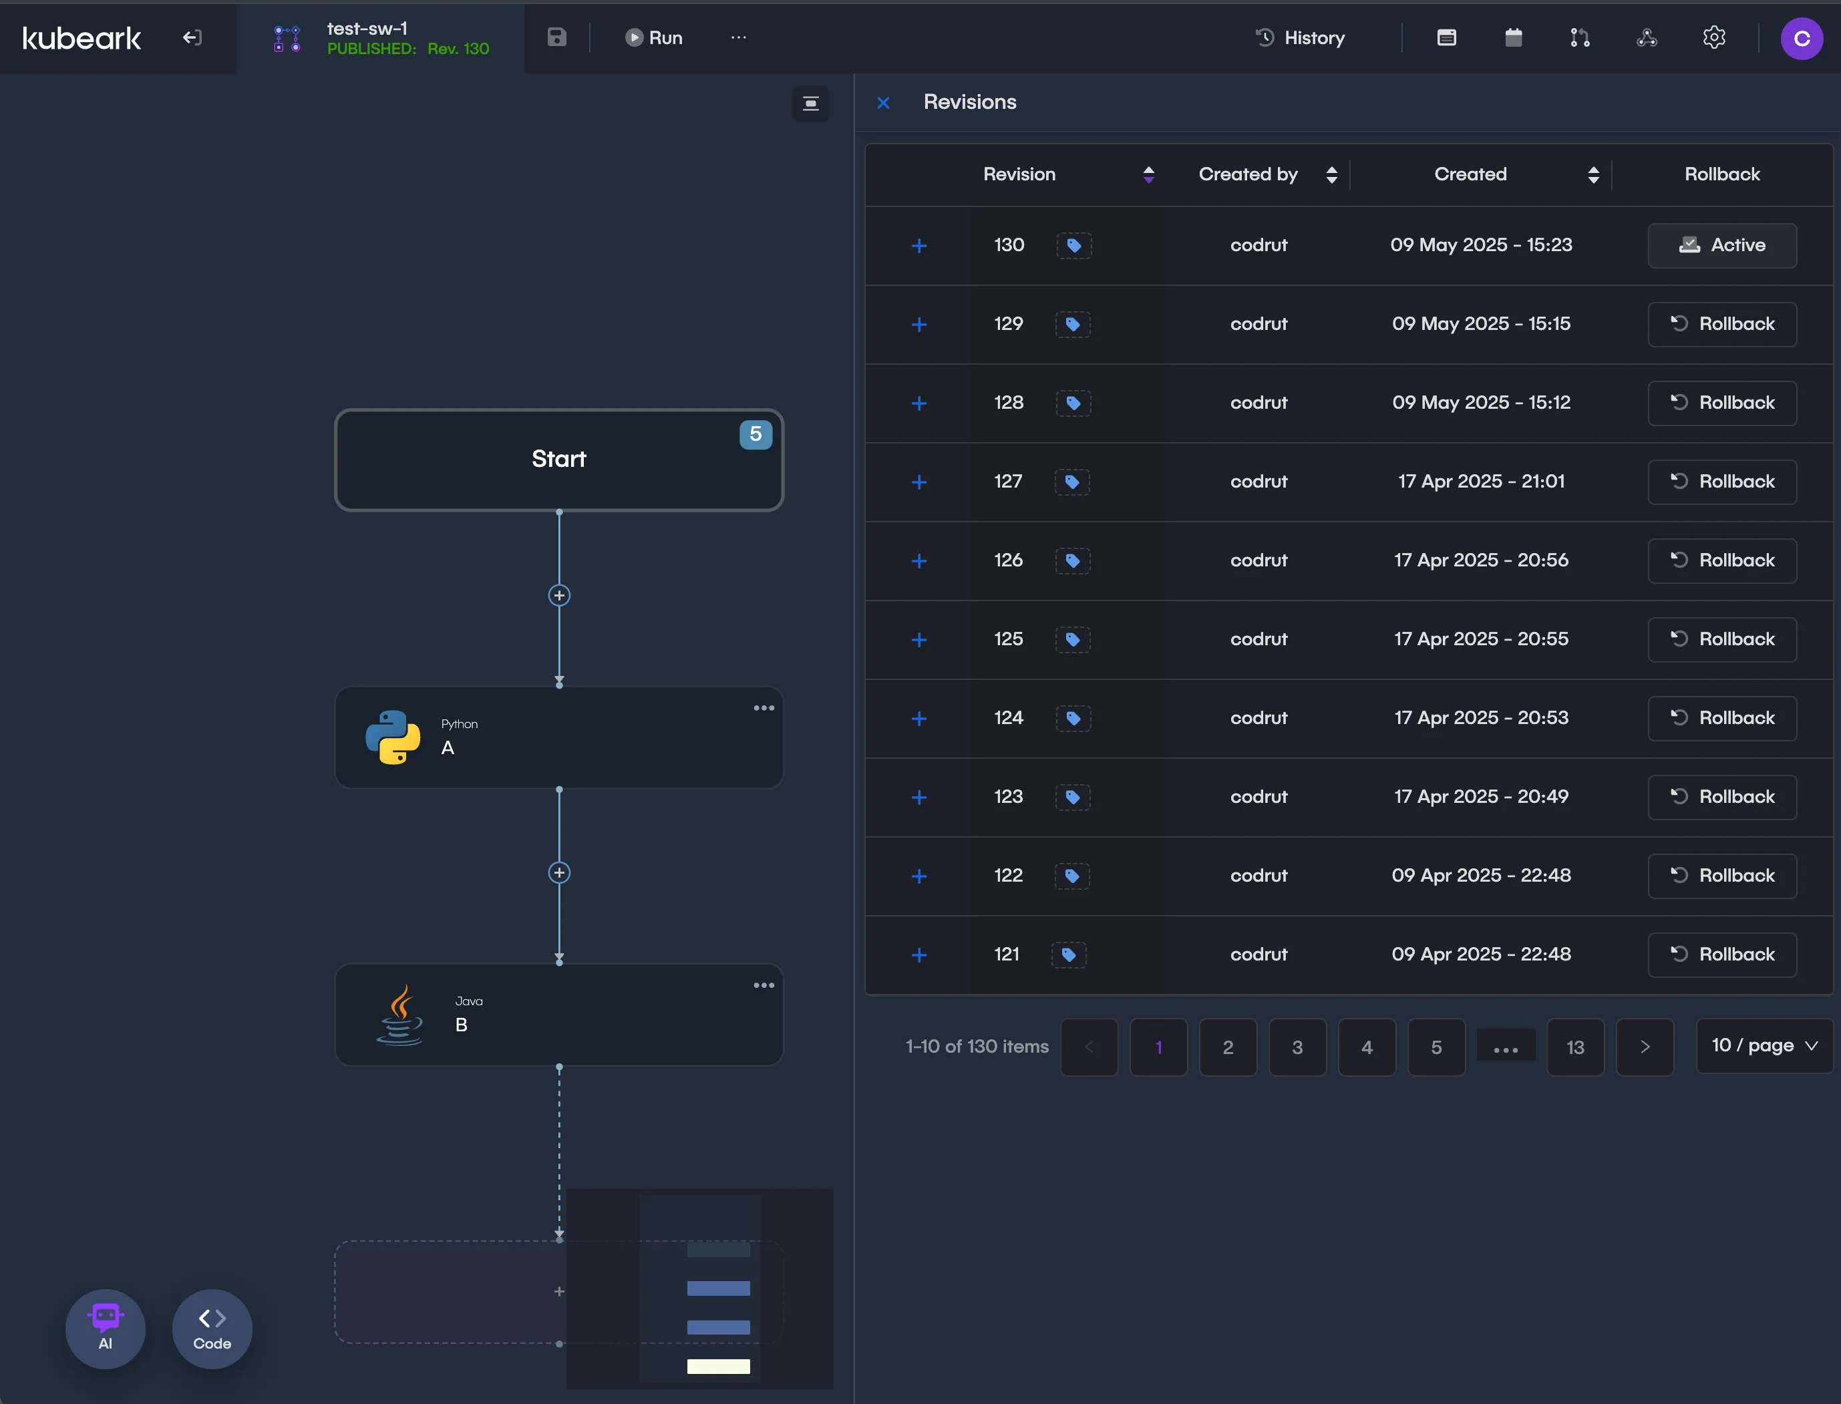Image resolution: width=1841 pixels, height=1404 pixels.
Task: Click the Active button for revision 130
Action: point(1721,246)
